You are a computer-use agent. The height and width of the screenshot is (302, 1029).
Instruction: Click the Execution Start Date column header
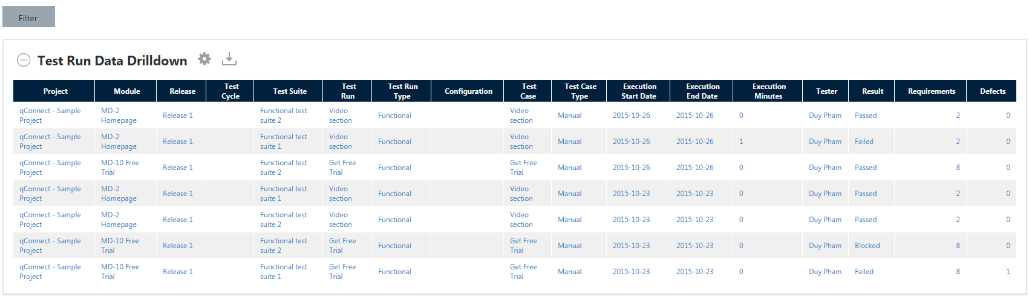point(639,91)
